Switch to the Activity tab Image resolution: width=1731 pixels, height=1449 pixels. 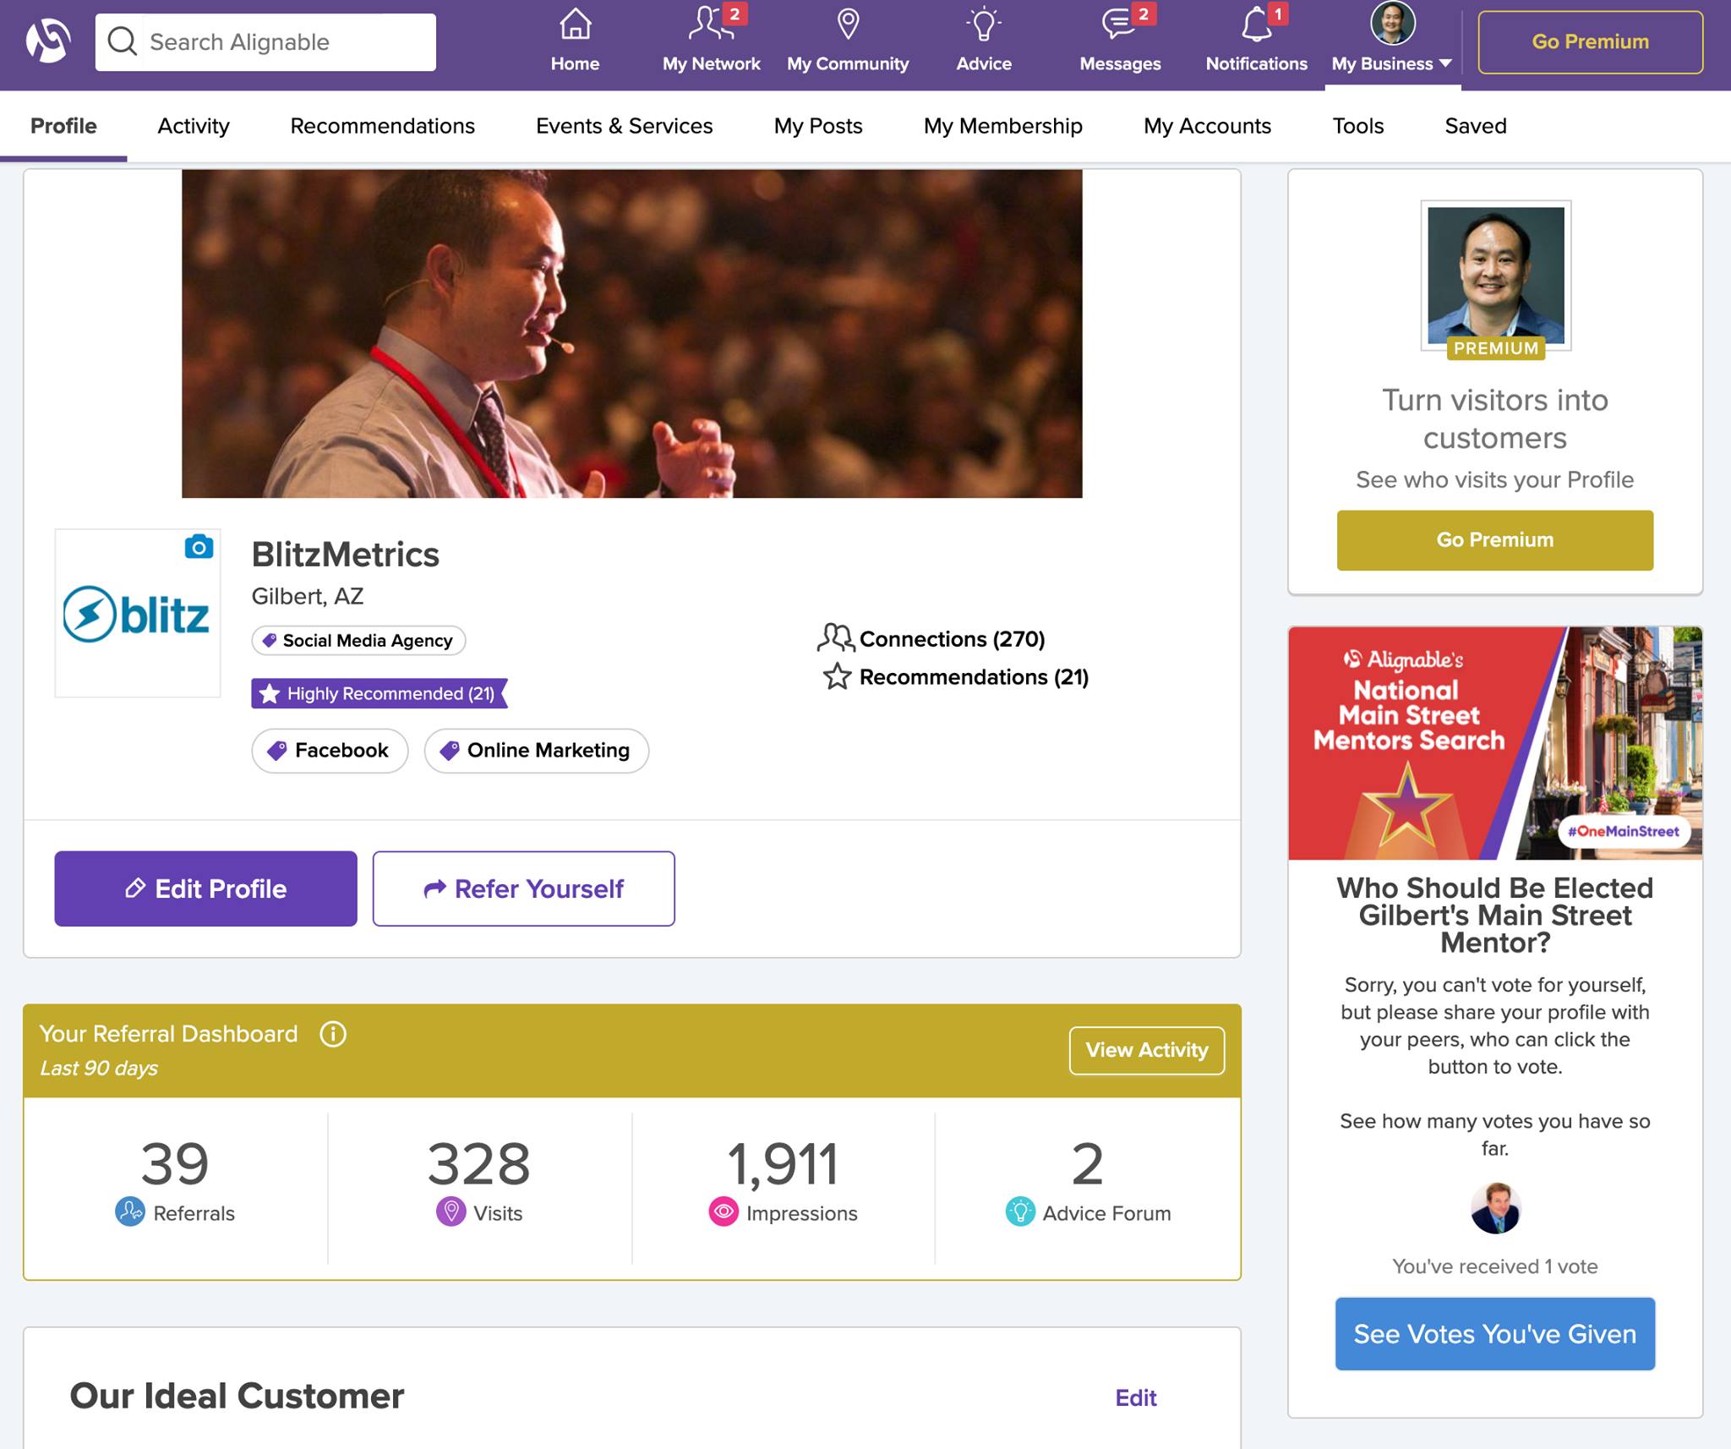point(194,126)
